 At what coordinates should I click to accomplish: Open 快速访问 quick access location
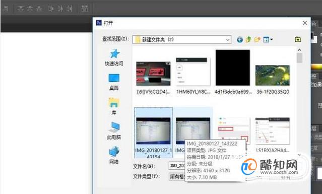tap(114, 57)
